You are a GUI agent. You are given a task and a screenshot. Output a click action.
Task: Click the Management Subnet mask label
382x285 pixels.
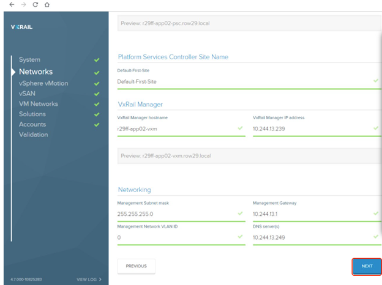143,203
